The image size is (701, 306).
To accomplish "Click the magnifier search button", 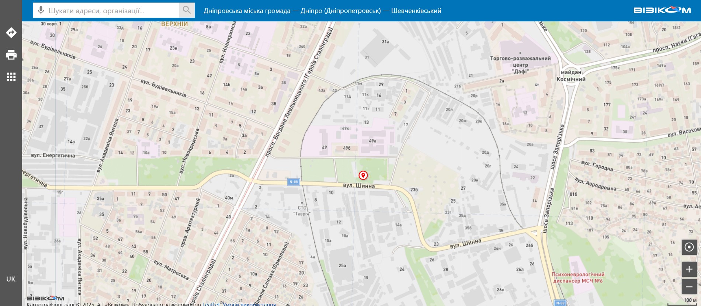I will pyautogui.click(x=187, y=10).
